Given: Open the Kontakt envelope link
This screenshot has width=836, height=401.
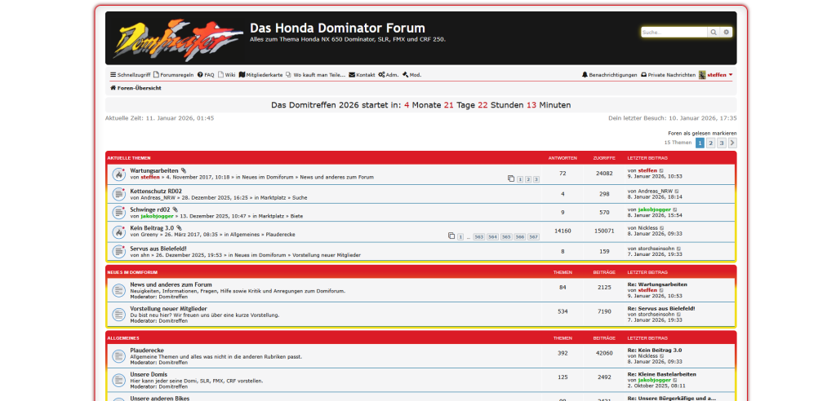Looking at the screenshot, I should pyautogui.click(x=362, y=75).
